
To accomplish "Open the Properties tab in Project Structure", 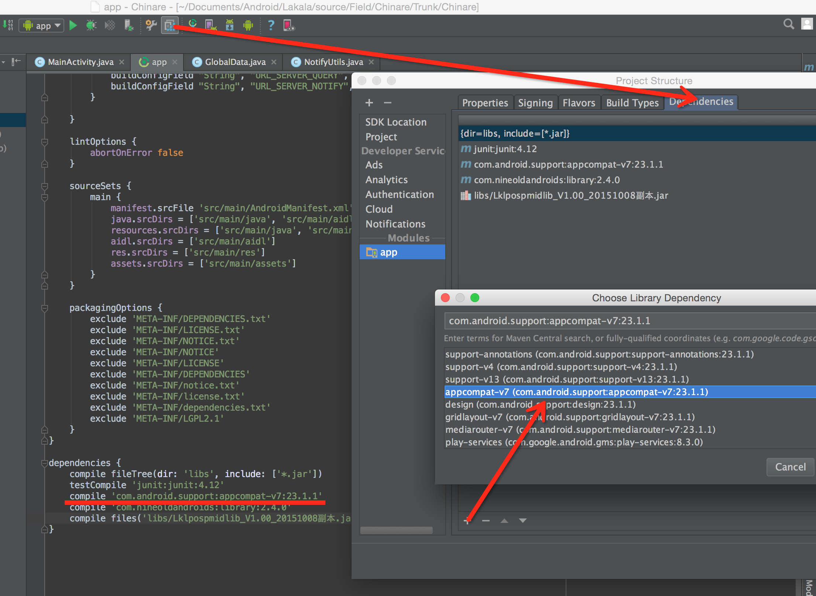I will point(485,103).
